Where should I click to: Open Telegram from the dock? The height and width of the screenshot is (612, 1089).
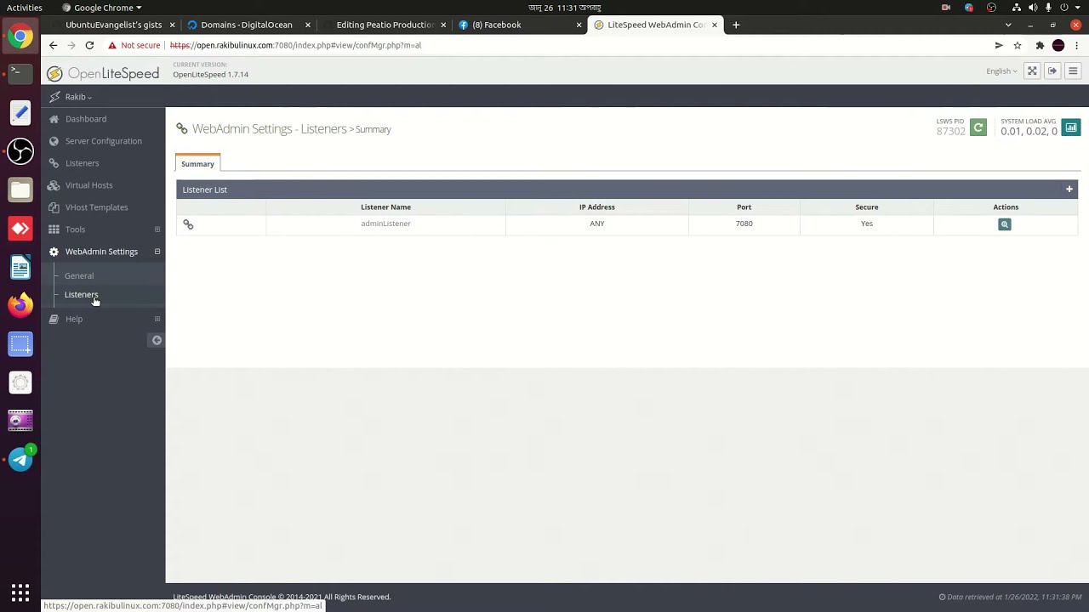(x=20, y=460)
